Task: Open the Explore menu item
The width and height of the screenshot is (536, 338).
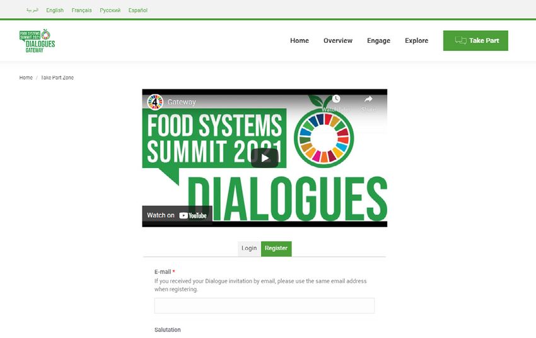Action: (416, 40)
